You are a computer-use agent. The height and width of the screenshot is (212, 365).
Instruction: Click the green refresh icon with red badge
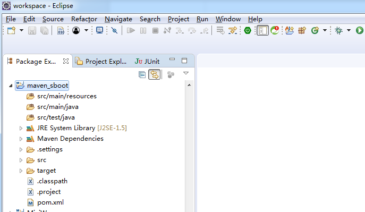[275, 30]
